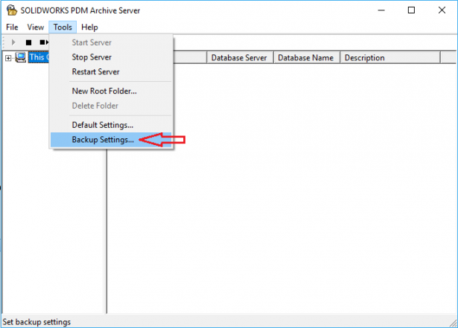Open the Help menu
The height and width of the screenshot is (328, 458).
click(x=89, y=27)
